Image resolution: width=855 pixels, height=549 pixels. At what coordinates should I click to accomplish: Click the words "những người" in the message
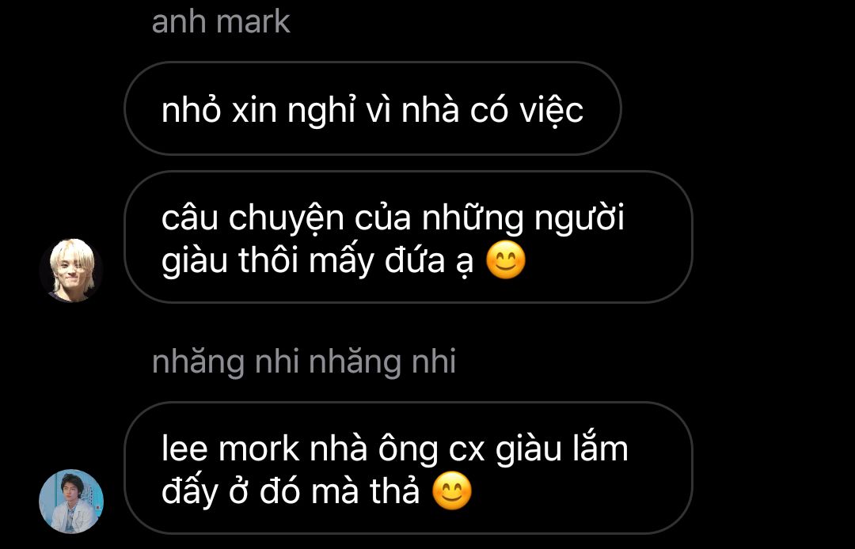click(523, 219)
